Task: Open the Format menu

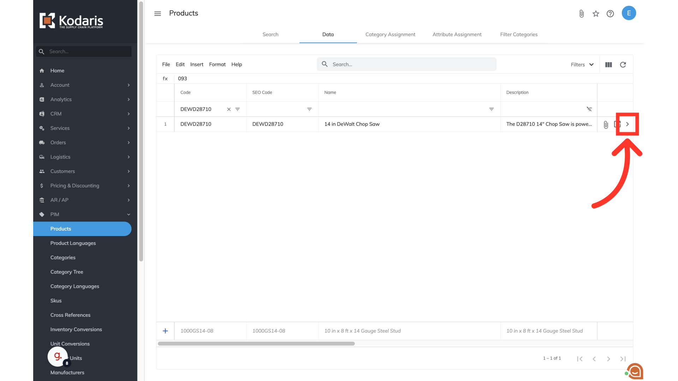Action: coord(217,64)
